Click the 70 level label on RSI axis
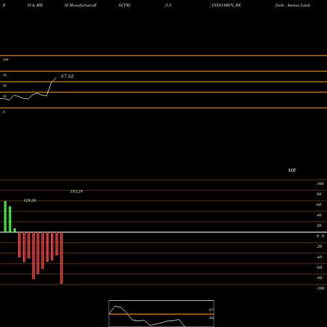The width and height of the screenshot is (327, 327). click(5, 75)
